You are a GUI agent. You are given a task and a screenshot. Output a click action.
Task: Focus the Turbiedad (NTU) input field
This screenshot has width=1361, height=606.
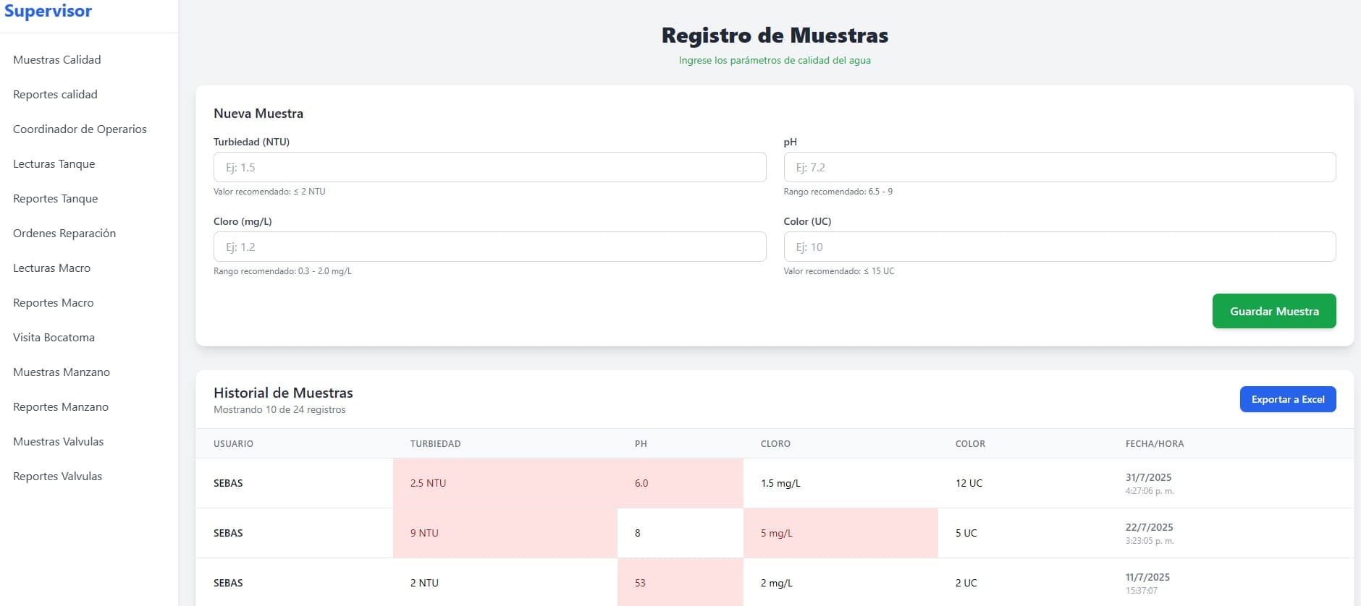pyautogui.click(x=489, y=167)
